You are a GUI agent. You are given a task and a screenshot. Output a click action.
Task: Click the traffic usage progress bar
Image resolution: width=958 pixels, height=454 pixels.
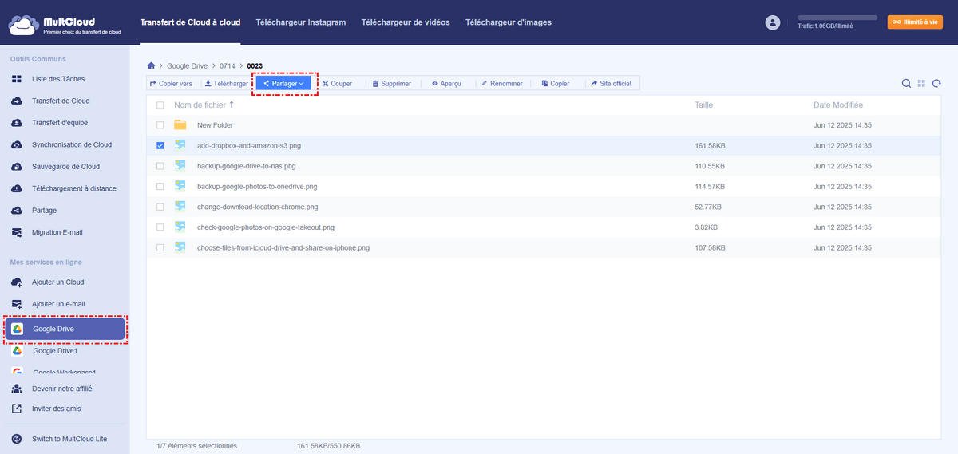837,17
